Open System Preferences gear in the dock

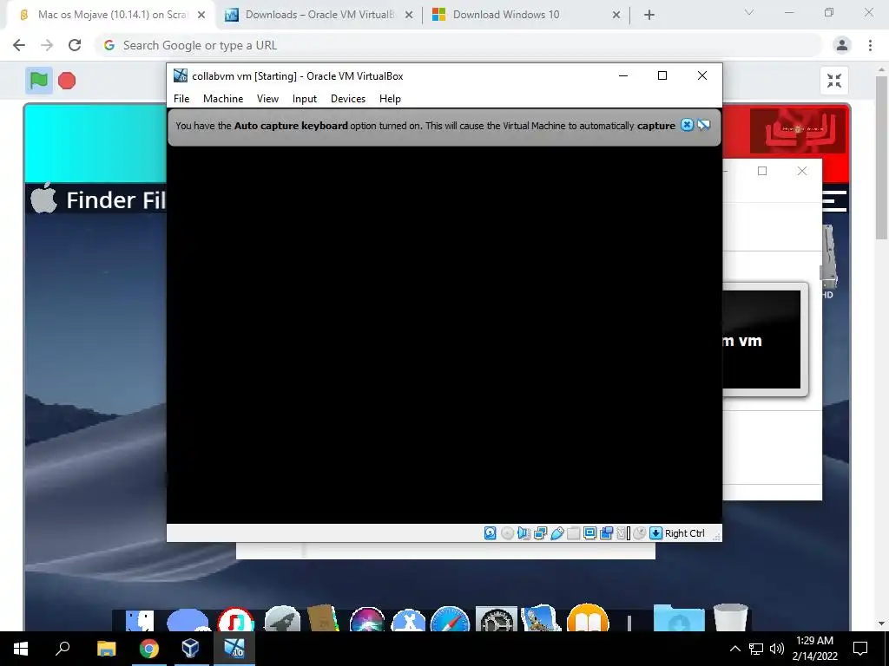496,619
